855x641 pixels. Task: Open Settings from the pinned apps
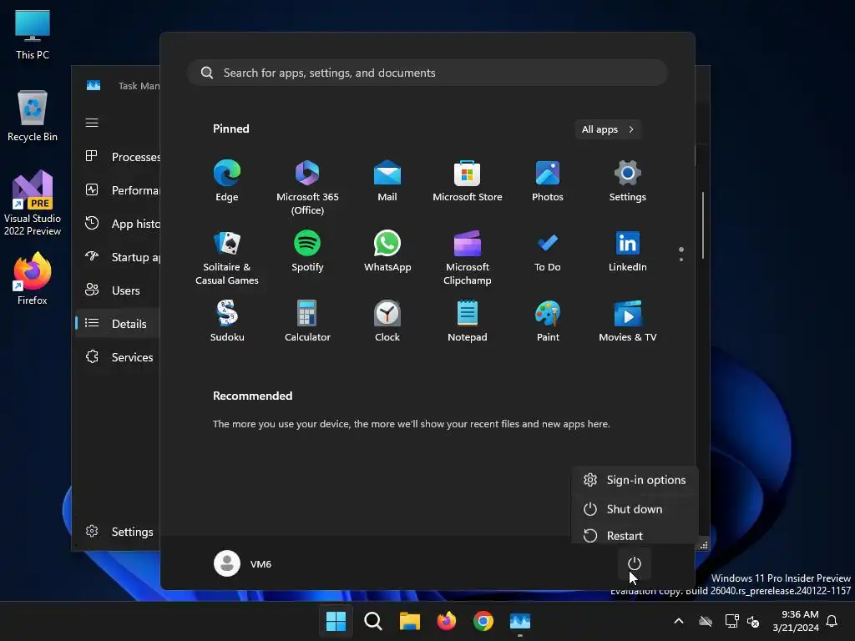628,181
